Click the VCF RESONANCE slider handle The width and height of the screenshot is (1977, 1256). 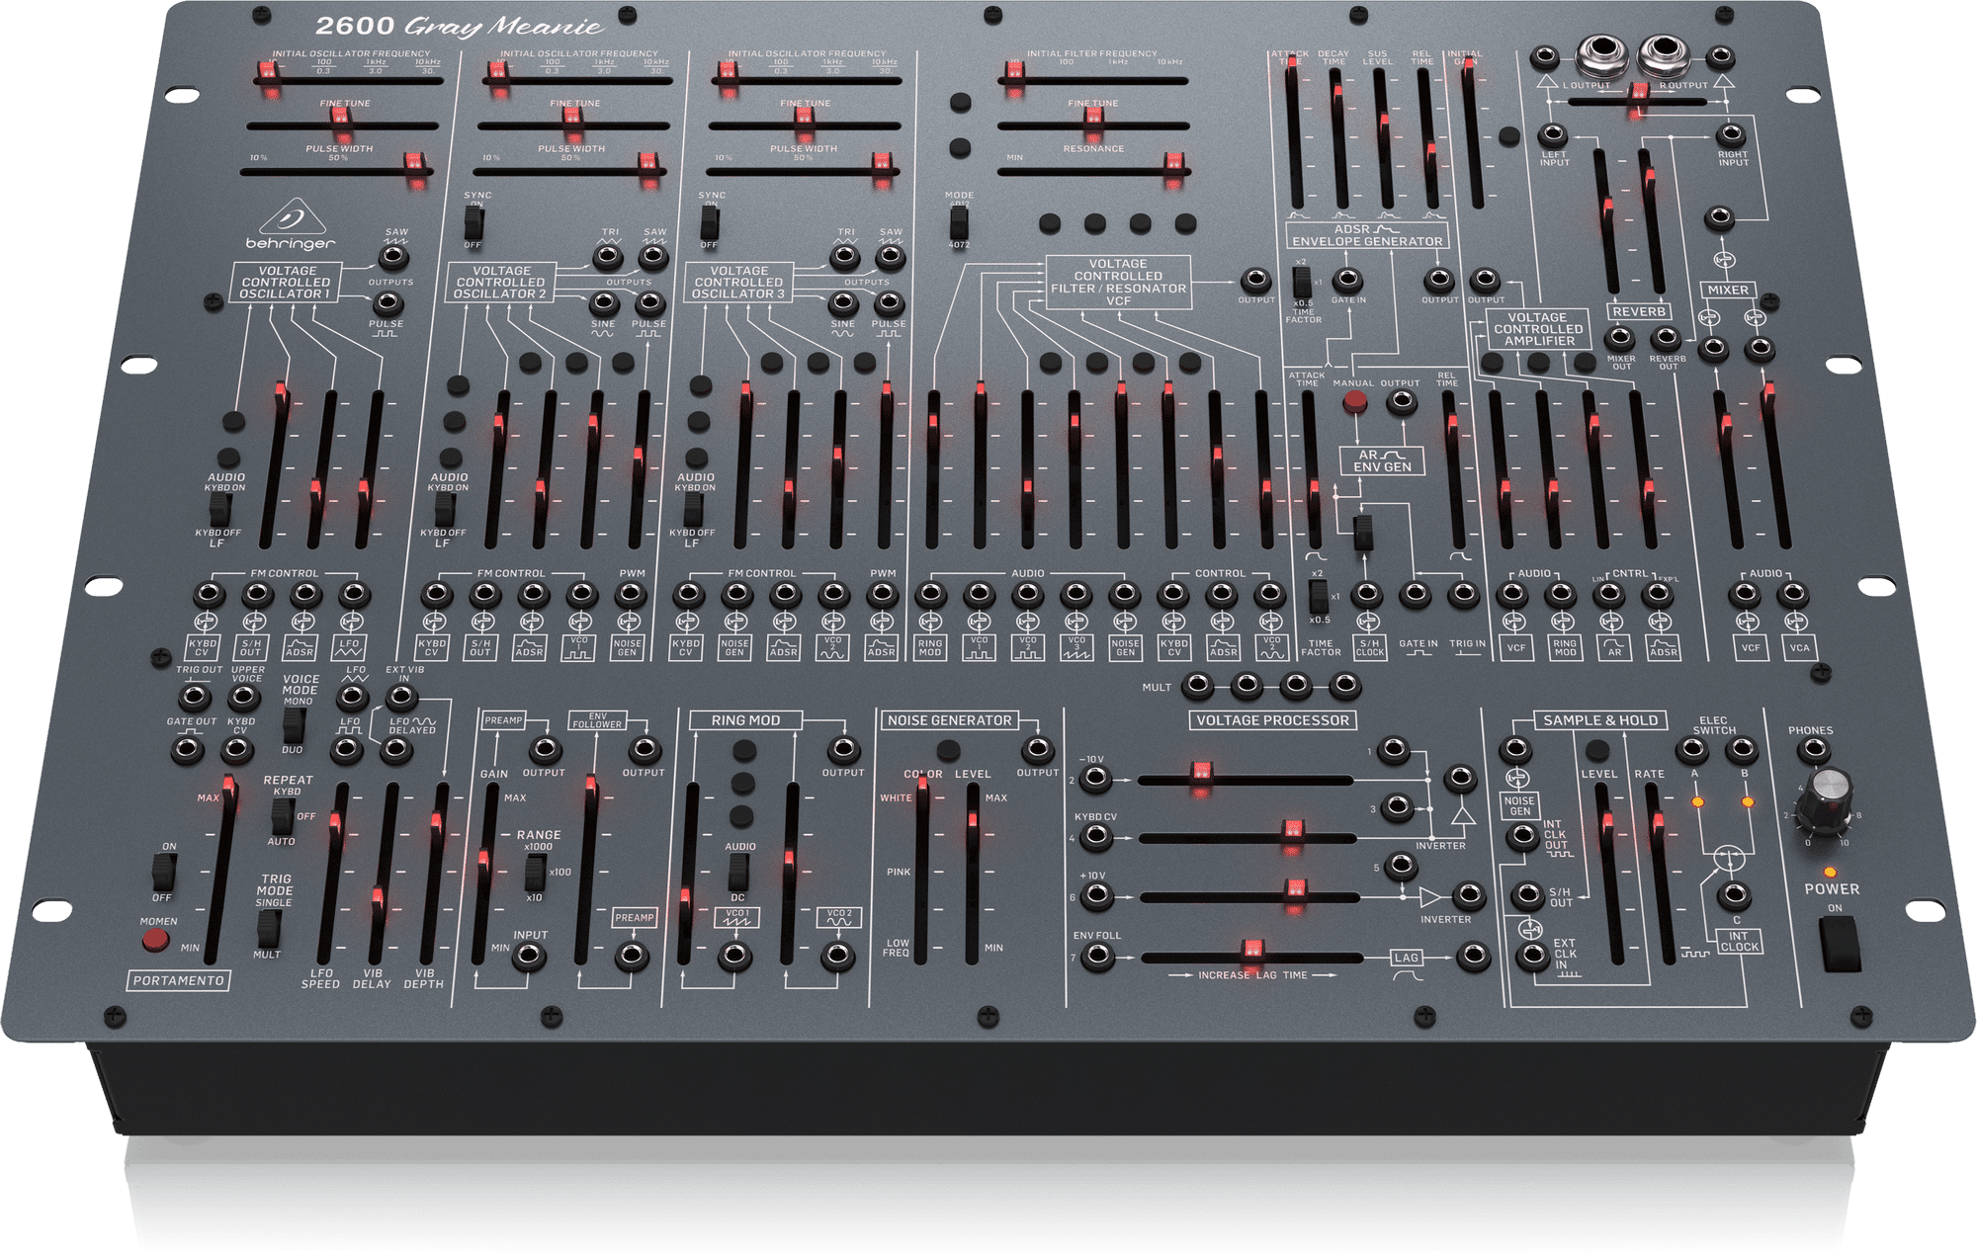point(1173,165)
